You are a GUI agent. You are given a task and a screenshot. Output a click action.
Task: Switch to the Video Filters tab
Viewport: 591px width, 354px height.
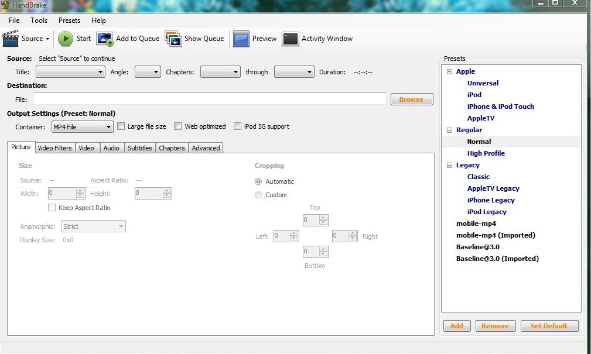[x=54, y=148]
